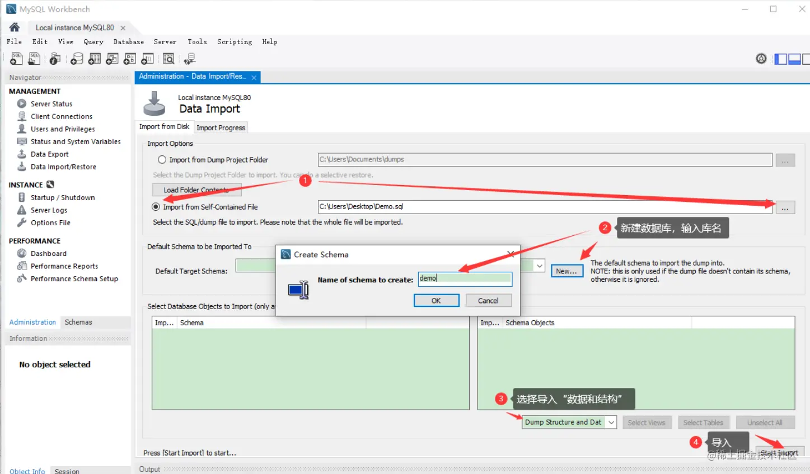The width and height of the screenshot is (810, 474).
Task: Select Import from Self-Contained File radio
Action: pyautogui.click(x=156, y=207)
